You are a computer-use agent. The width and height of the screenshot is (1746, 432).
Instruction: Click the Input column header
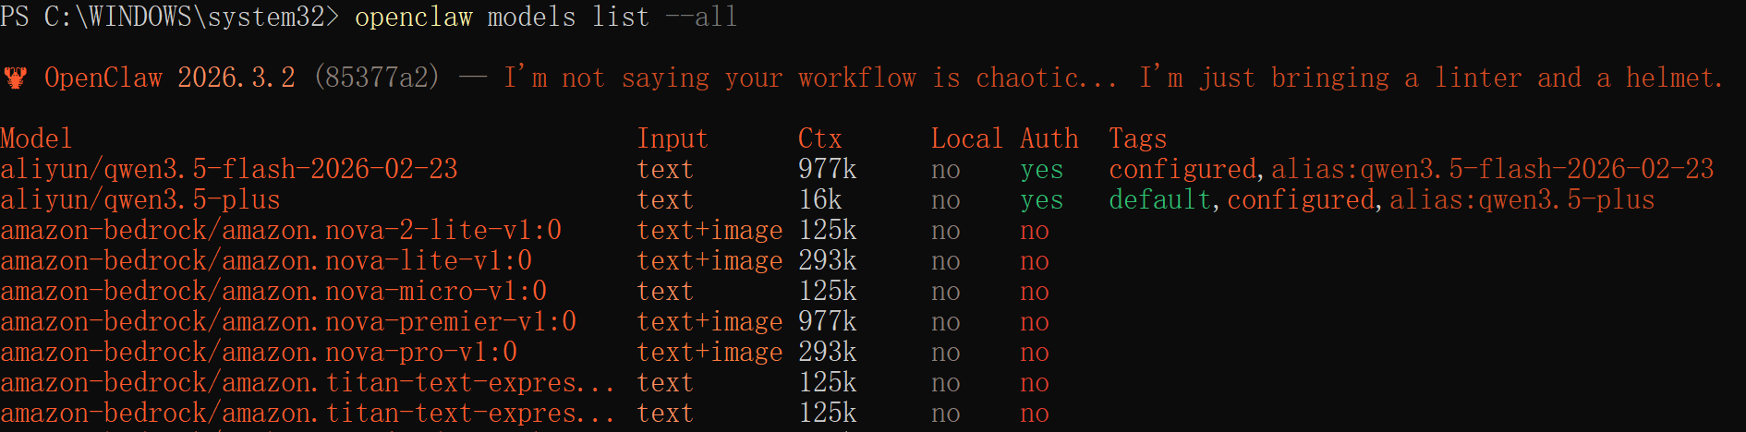click(x=672, y=139)
